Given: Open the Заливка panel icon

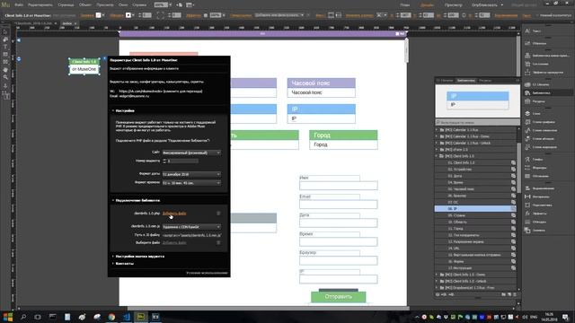Looking at the screenshot, I should click(x=527, y=231).
